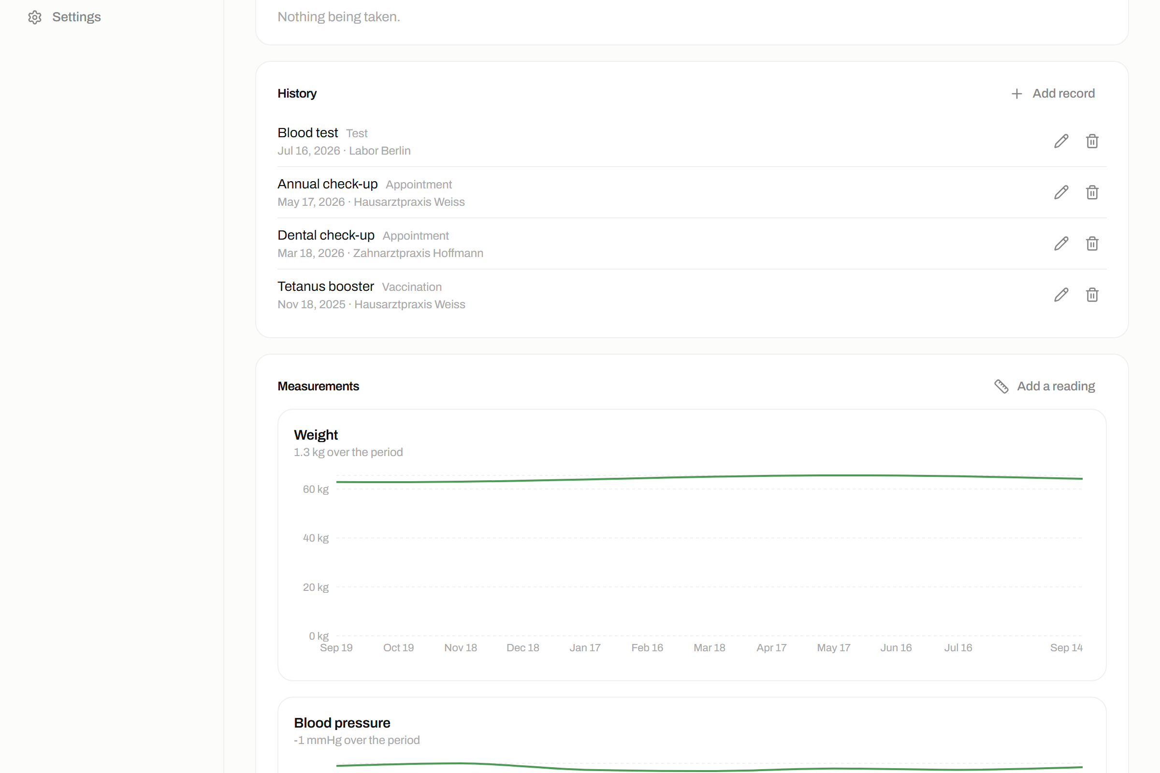Click the Settings gear icon

pyautogui.click(x=34, y=17)
